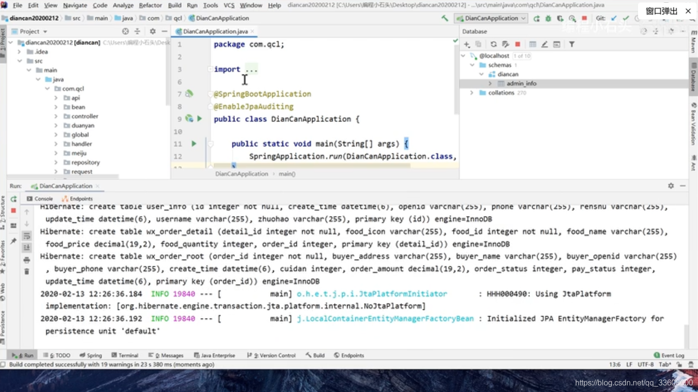Open the Terminal tool window
The width and height of the screenshot is (698, 392).
click(125, 355)
